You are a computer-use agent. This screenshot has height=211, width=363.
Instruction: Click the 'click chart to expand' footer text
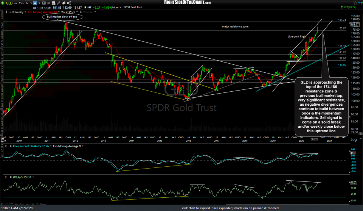230,208
